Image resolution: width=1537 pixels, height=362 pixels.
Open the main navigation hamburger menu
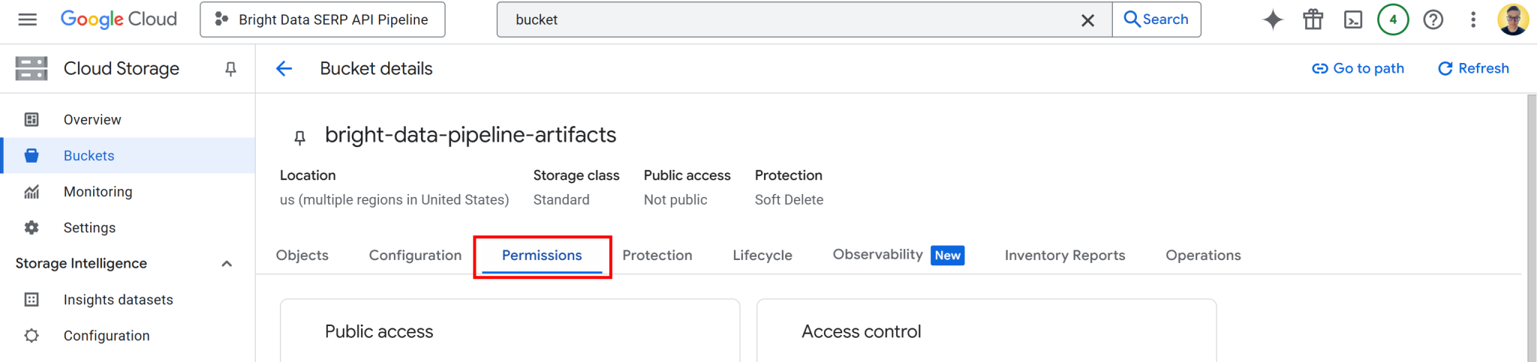(28, 19)
